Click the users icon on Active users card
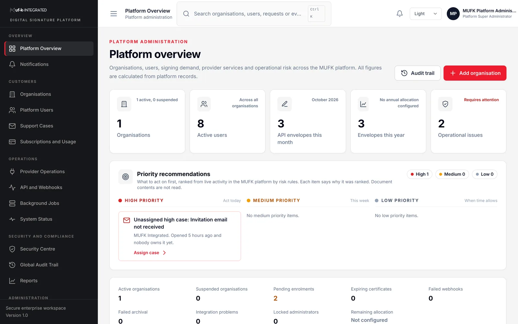Image resolution: width=518 pixels, height=324 pixels. pyautogui.click(x=204, y=104)
